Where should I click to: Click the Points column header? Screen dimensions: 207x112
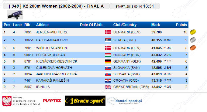pyautogui.click(x=181, y=25)
